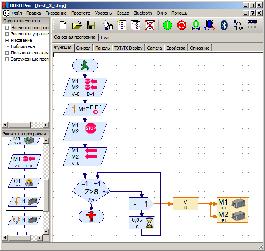This screenshot has height=251, width=265.
Task: Select the Библиотека tree item
Action: (x=23, y=46)
